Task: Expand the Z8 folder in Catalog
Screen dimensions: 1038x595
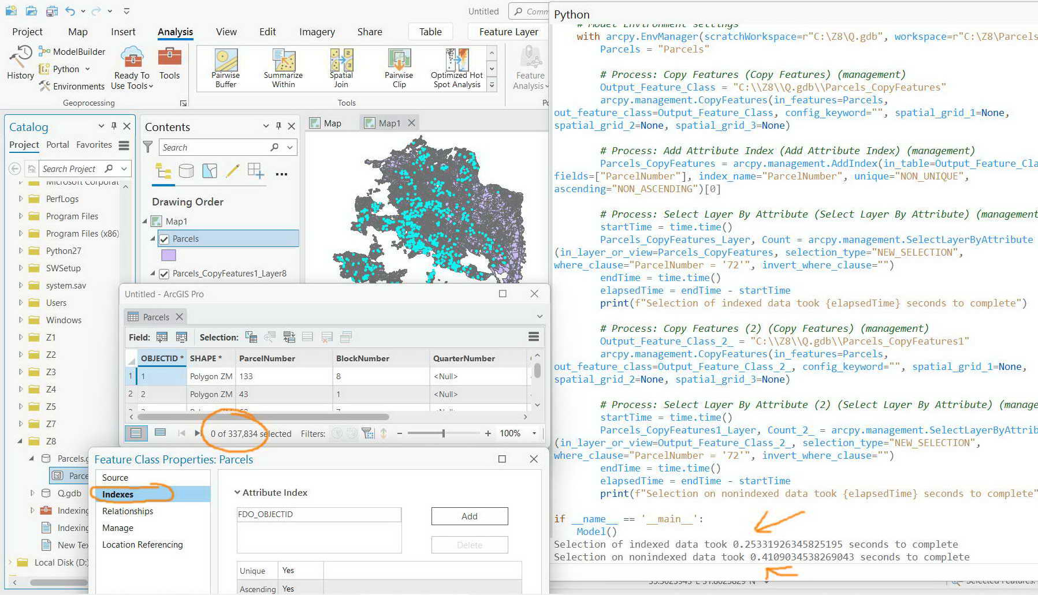Action: pos(20,441)
